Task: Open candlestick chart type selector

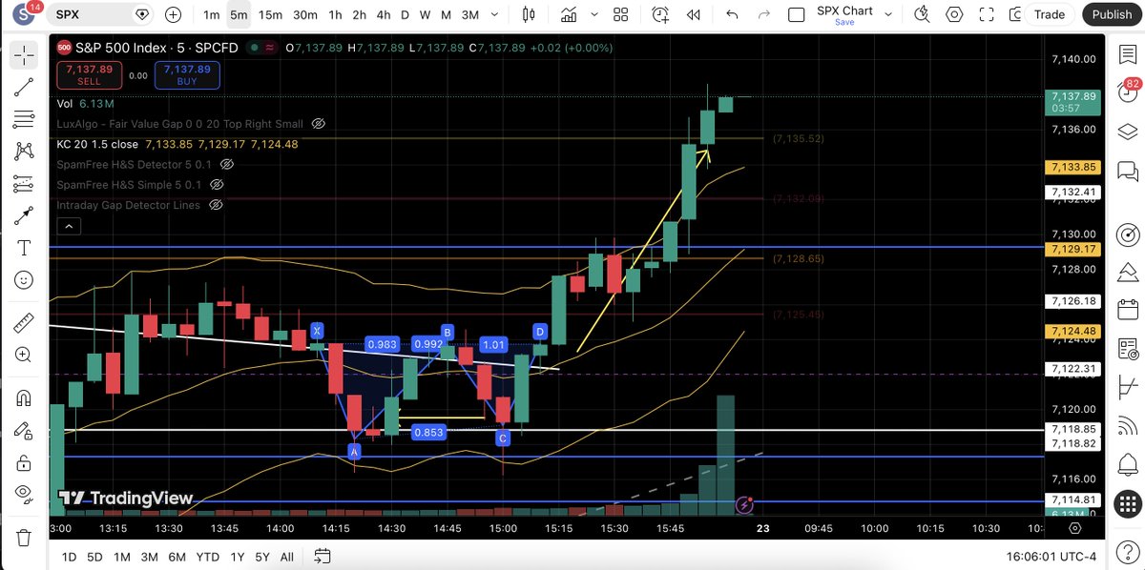Action: point(529,14)
